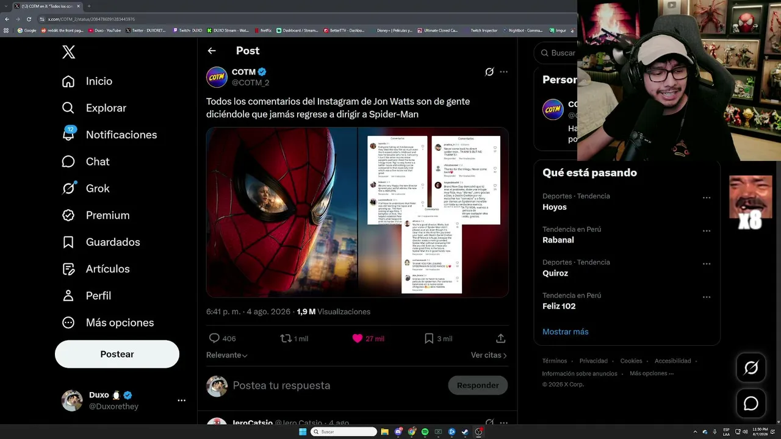Viewport: 781px width, 439px height.
Task: Expand the Relevante sort dropdown
Action: coord(227,355)
